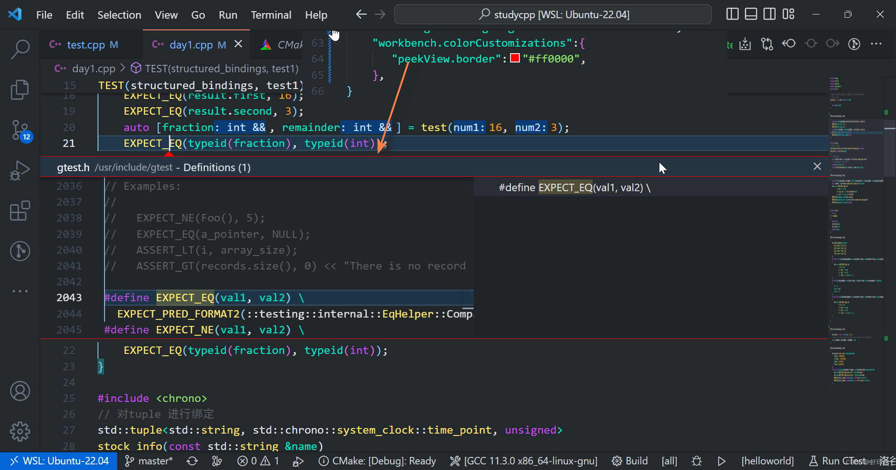The image size is (896, 470).
Task: Click Run CTest in status bar
Action: 838,461
